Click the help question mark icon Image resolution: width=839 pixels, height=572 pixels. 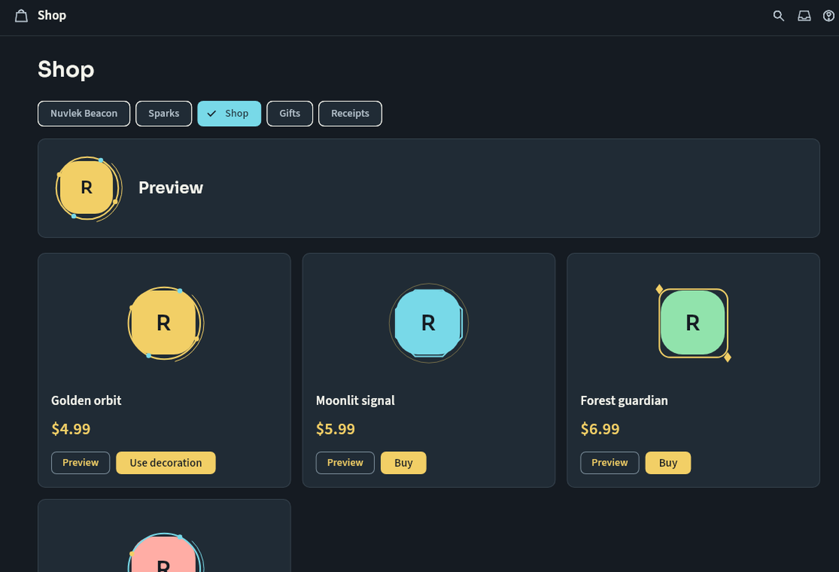click(x=829, y=15)
